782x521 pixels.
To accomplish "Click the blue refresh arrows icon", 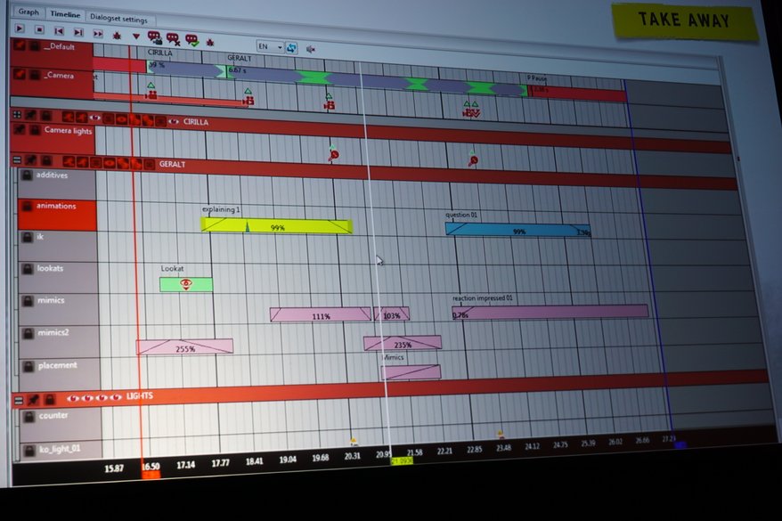I will (x=291, y=48).
